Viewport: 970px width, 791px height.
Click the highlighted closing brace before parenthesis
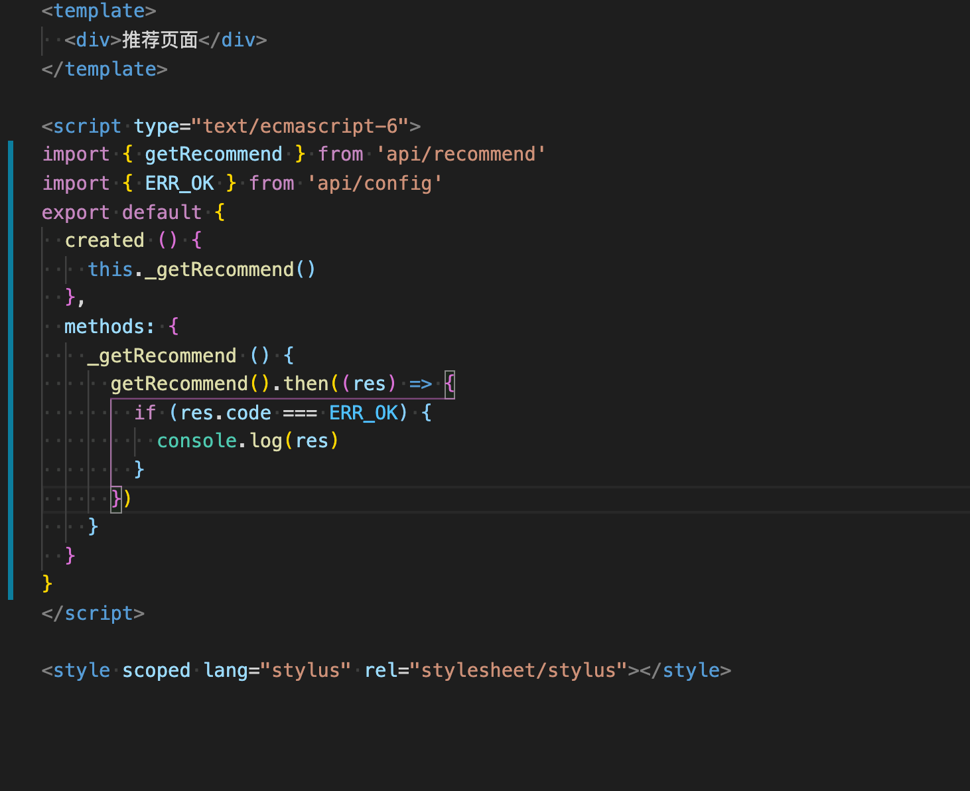[x=116, y=498]
